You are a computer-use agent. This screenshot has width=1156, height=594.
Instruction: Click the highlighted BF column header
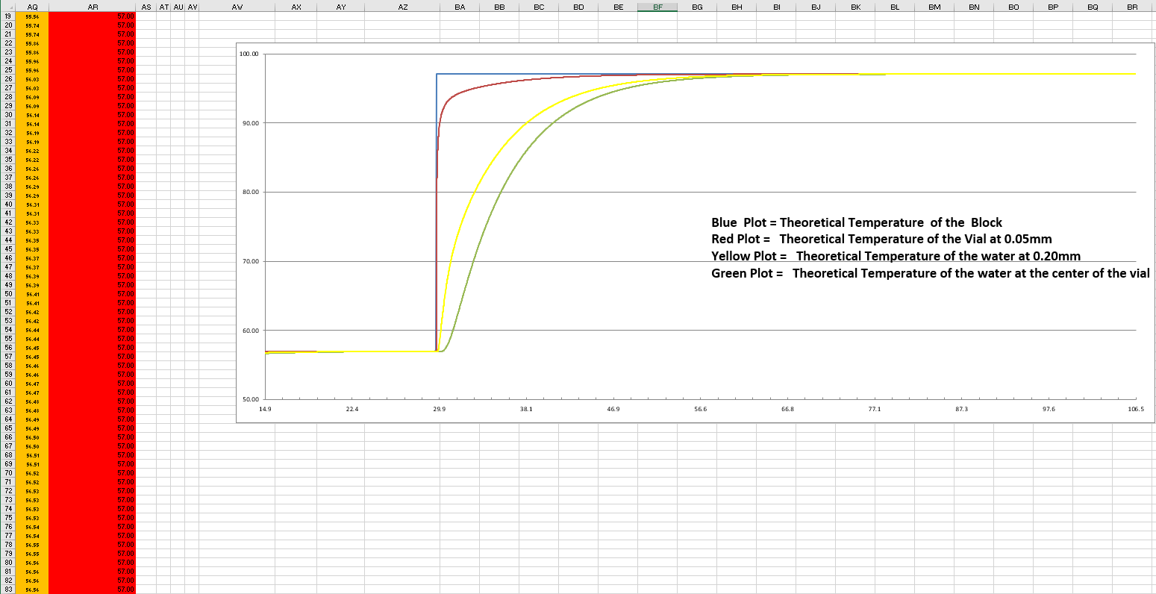(657, 7)
